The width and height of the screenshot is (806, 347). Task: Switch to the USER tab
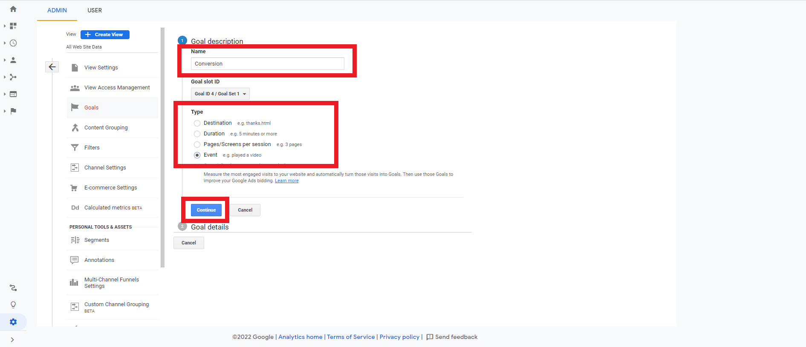95,10
